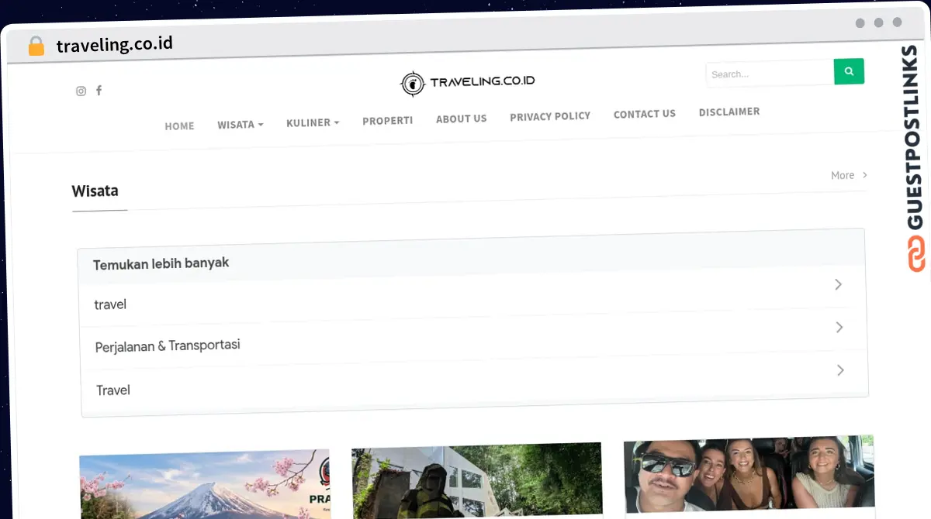Expand the Wisata dropdown menu
931x519 pixels.
[240, 124]
